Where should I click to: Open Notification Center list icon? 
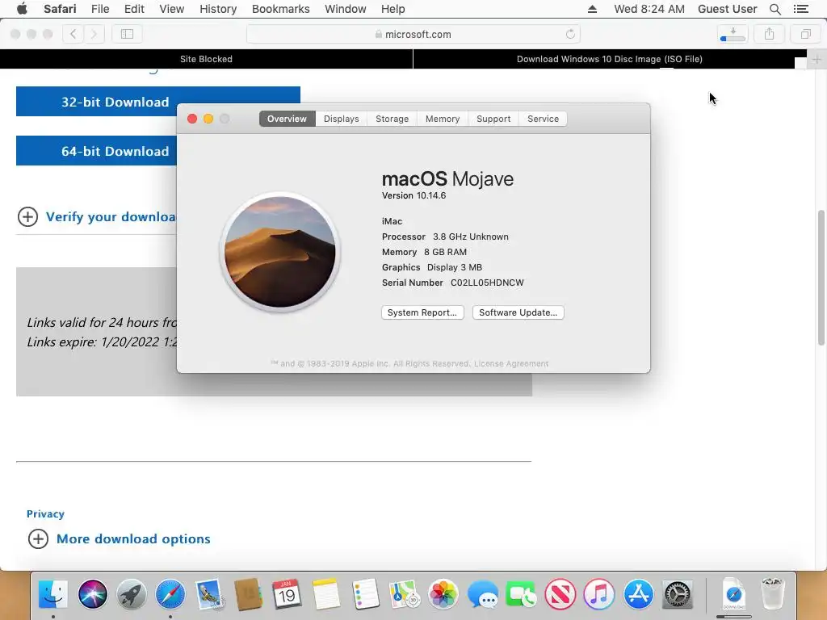click(801, 9)
